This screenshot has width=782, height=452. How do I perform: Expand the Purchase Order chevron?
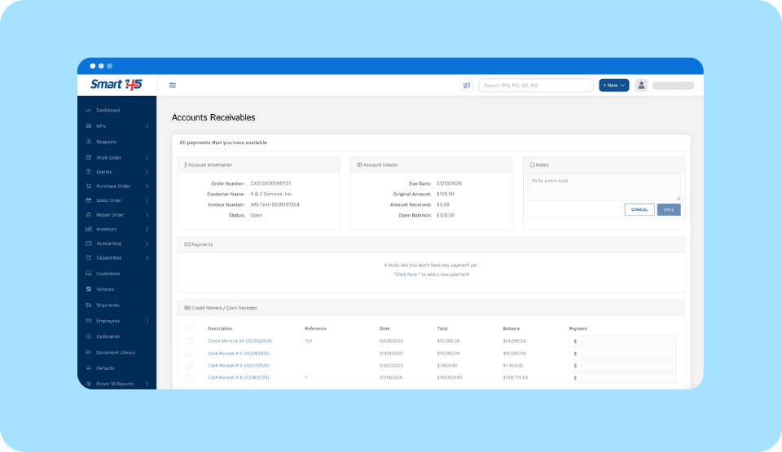coord(147,186)
